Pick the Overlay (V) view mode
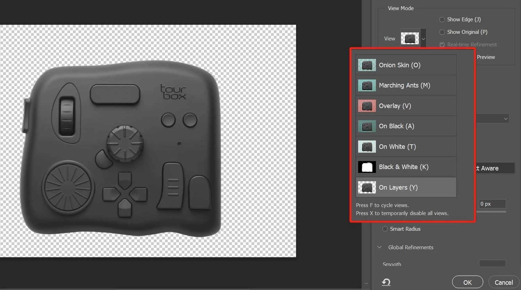The image size is (521, 290). (406, 106)
